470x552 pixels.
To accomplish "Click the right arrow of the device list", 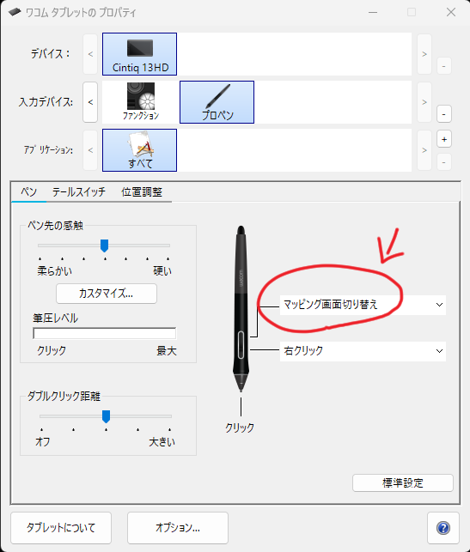I will pos(424,54).
